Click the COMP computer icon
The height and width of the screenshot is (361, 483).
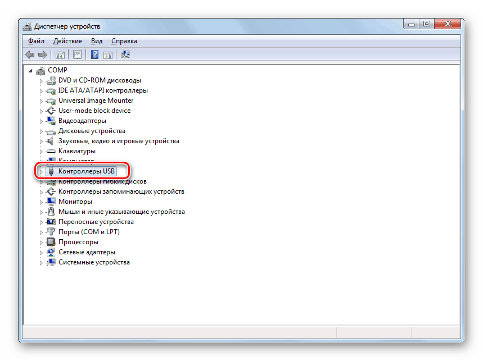pos(40,70)
